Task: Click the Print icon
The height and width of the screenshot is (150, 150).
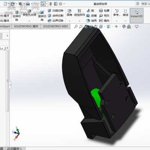Action: [28, 4]
